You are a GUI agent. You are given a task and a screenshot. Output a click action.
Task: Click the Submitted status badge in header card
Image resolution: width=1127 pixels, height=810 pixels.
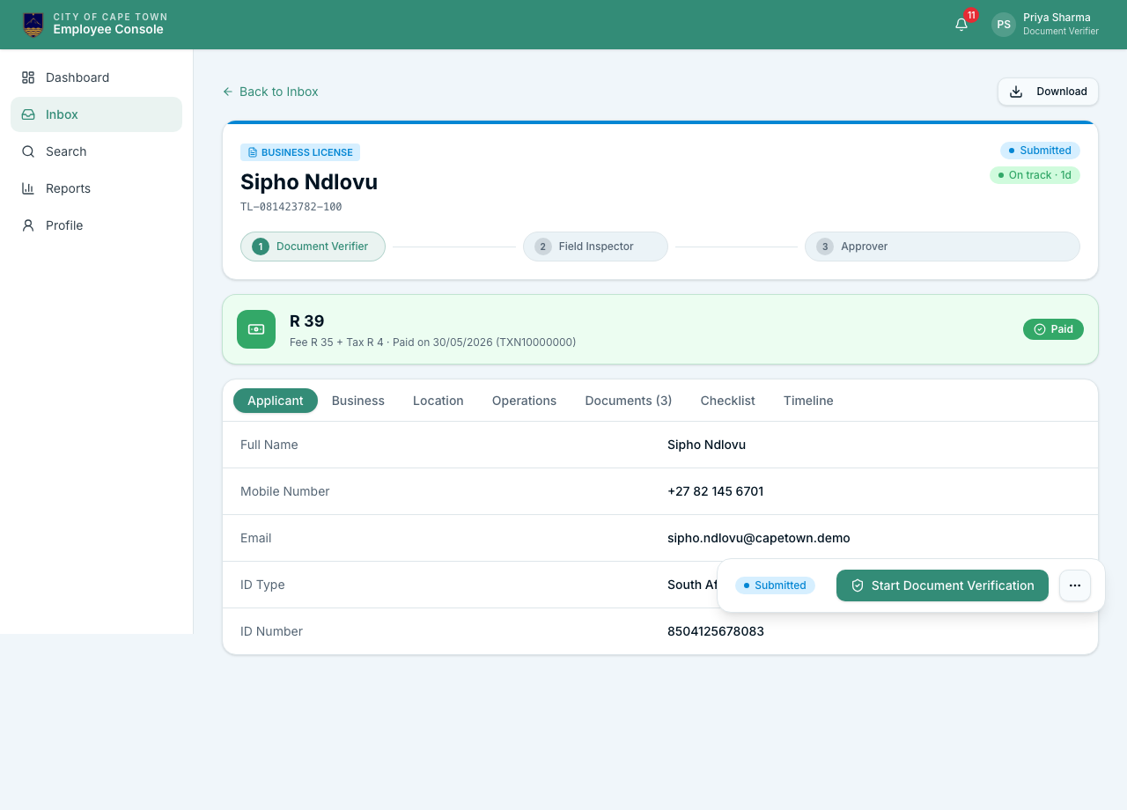pyautogui.click(x=1040, y=151)
